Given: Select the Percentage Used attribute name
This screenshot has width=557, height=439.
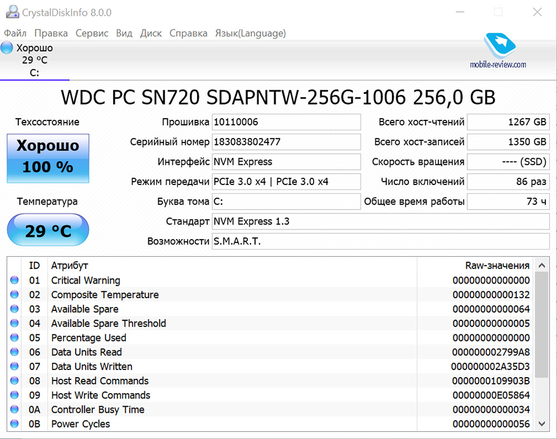Looking at the screenshot, I should point(89,338).
